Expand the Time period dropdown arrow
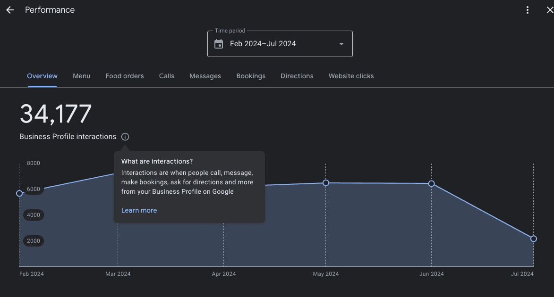Viewport: 554px width, 297px height. (341, 44)
